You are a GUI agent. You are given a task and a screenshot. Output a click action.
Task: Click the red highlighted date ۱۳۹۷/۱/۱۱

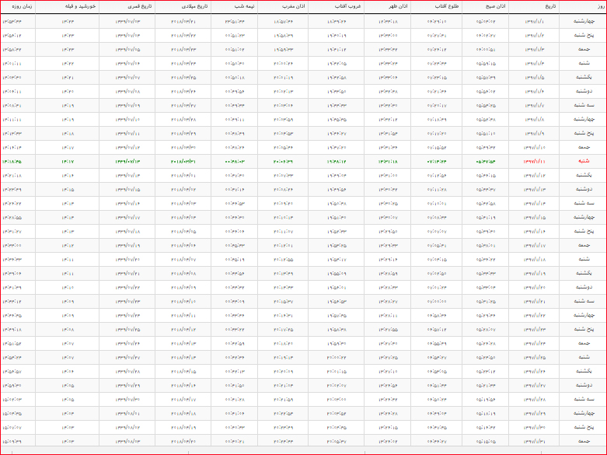point(534,161)
